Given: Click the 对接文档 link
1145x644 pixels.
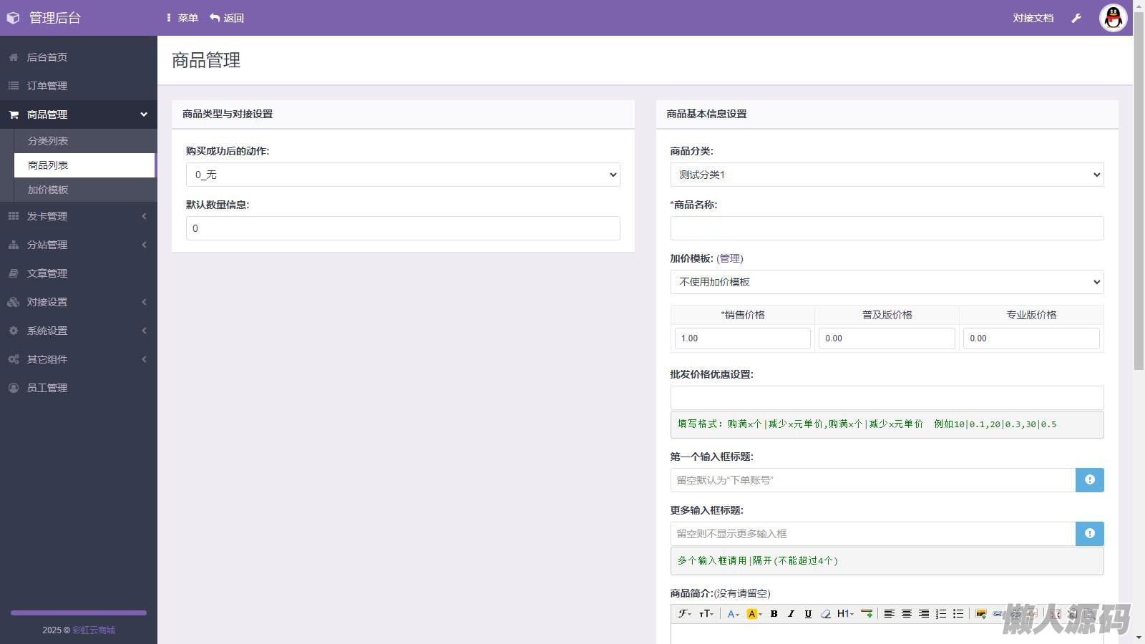Looking at the screenshot, I should click(x=1033, y=18).
